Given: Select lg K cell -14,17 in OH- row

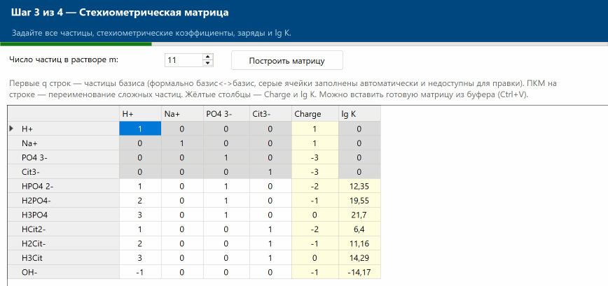Looking at the screenshot, I should click(x=359, y=272).
